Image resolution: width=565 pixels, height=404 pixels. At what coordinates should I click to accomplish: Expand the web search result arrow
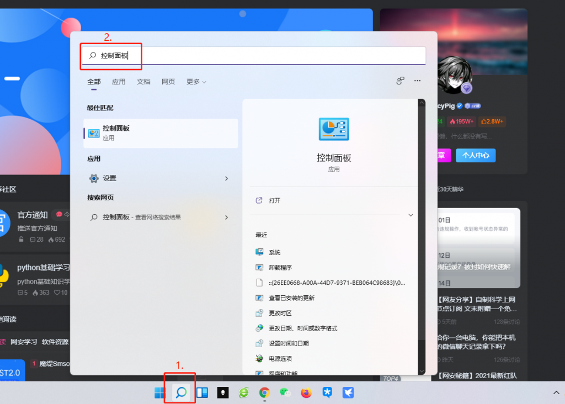[x=226, y=217]
